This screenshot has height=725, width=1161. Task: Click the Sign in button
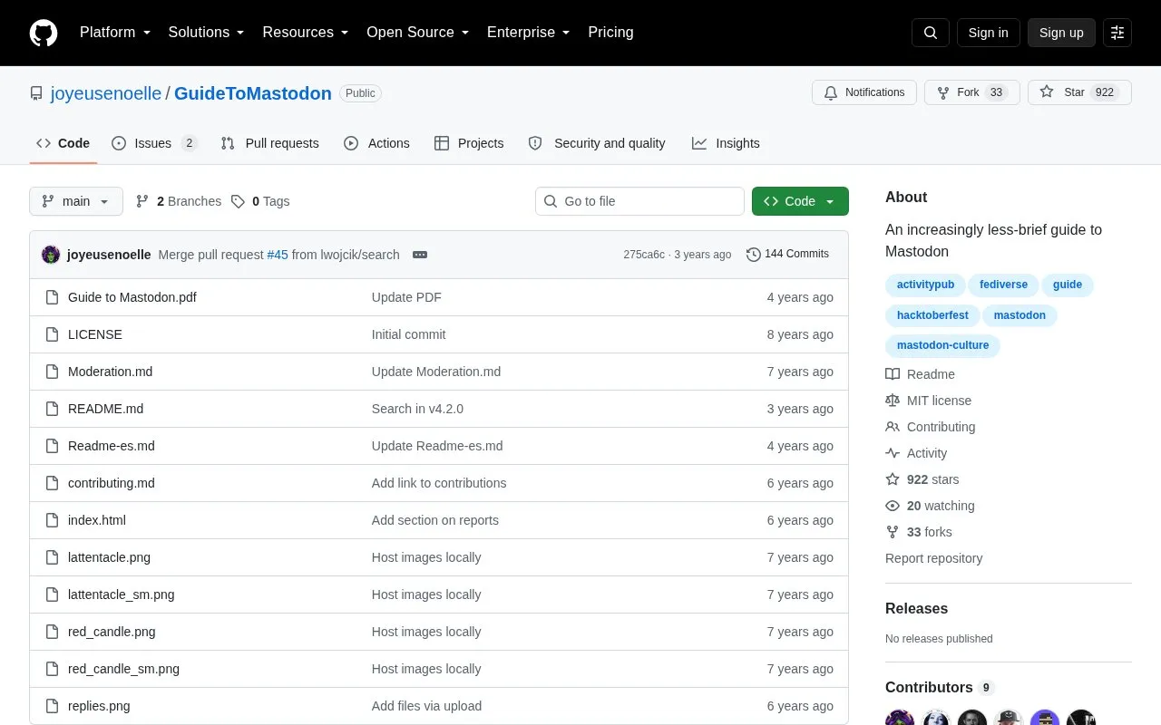coord(988,33)
